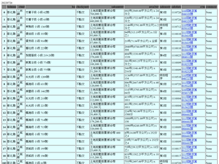Click the 'hsimun' column header
Image resolution: width=219 pixels, height=164 pixels.
pos(12,7)
